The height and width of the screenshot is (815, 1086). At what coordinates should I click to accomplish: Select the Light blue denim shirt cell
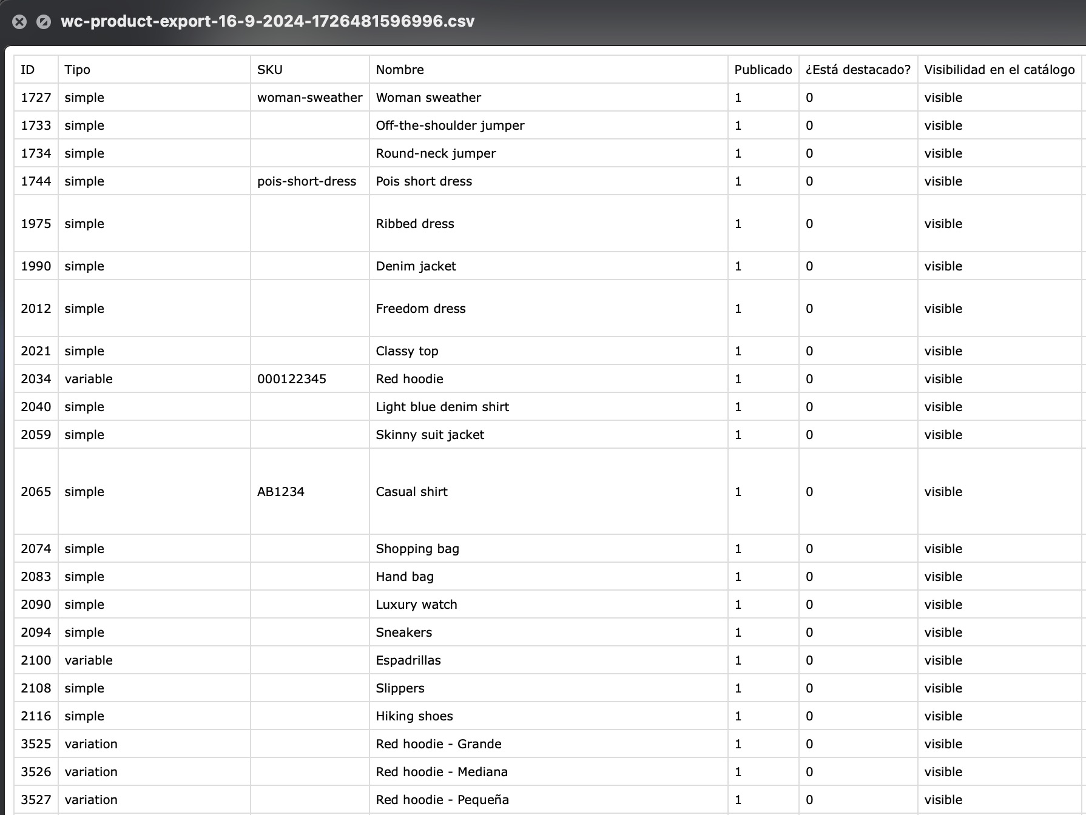tap(442, 407)
